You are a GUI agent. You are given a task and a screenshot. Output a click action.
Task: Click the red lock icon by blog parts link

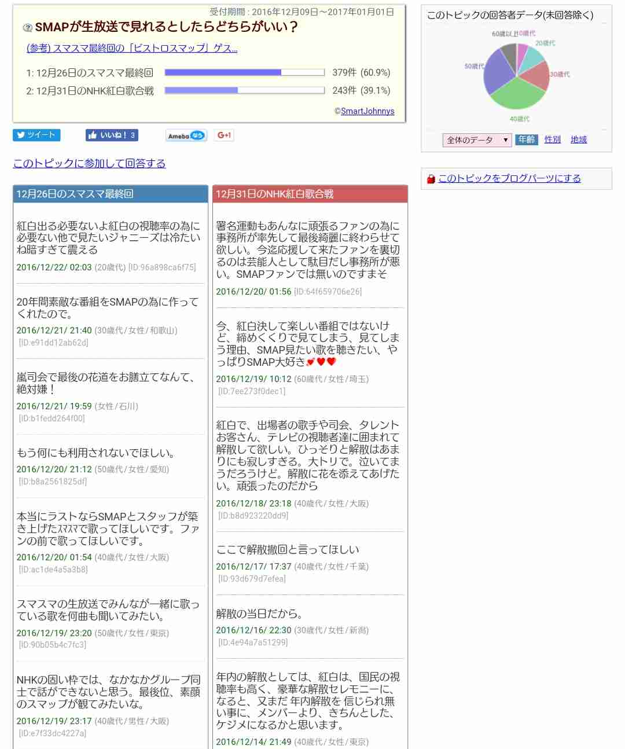point(431,179)
